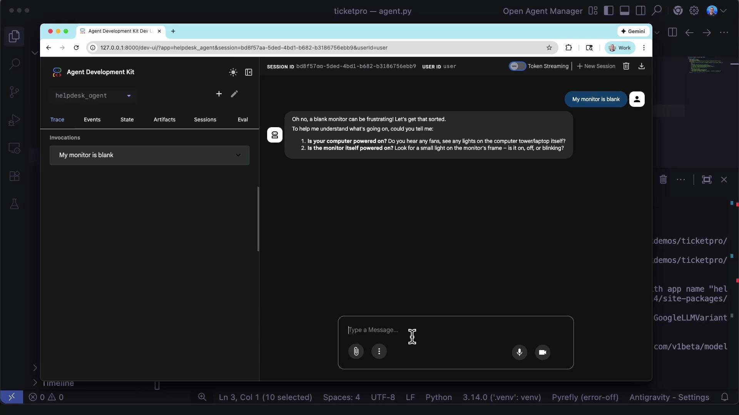Open editor search magnifier in title bar
The width and height of the screenshot is (739, 415).
click(657, 10)
